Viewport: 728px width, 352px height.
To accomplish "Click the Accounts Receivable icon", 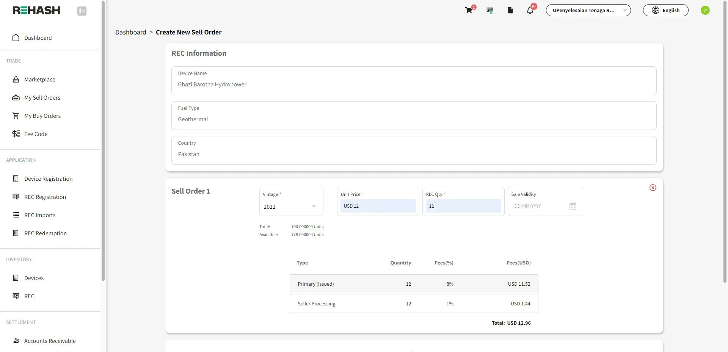I will tap(16, 341).
